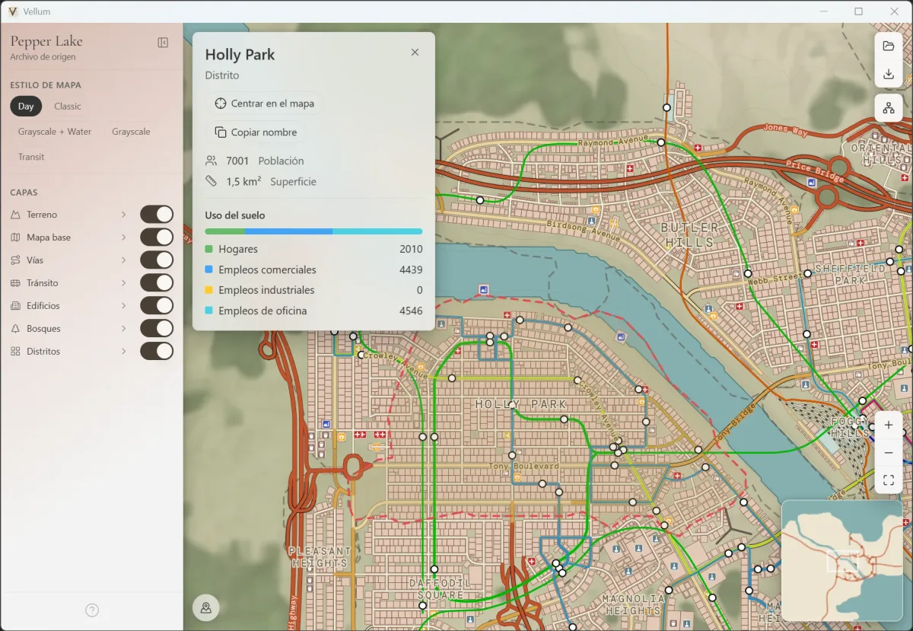The height and width of the screenshot is (631, 913).
Task: Open the help question mark
Action: [92, 610]
